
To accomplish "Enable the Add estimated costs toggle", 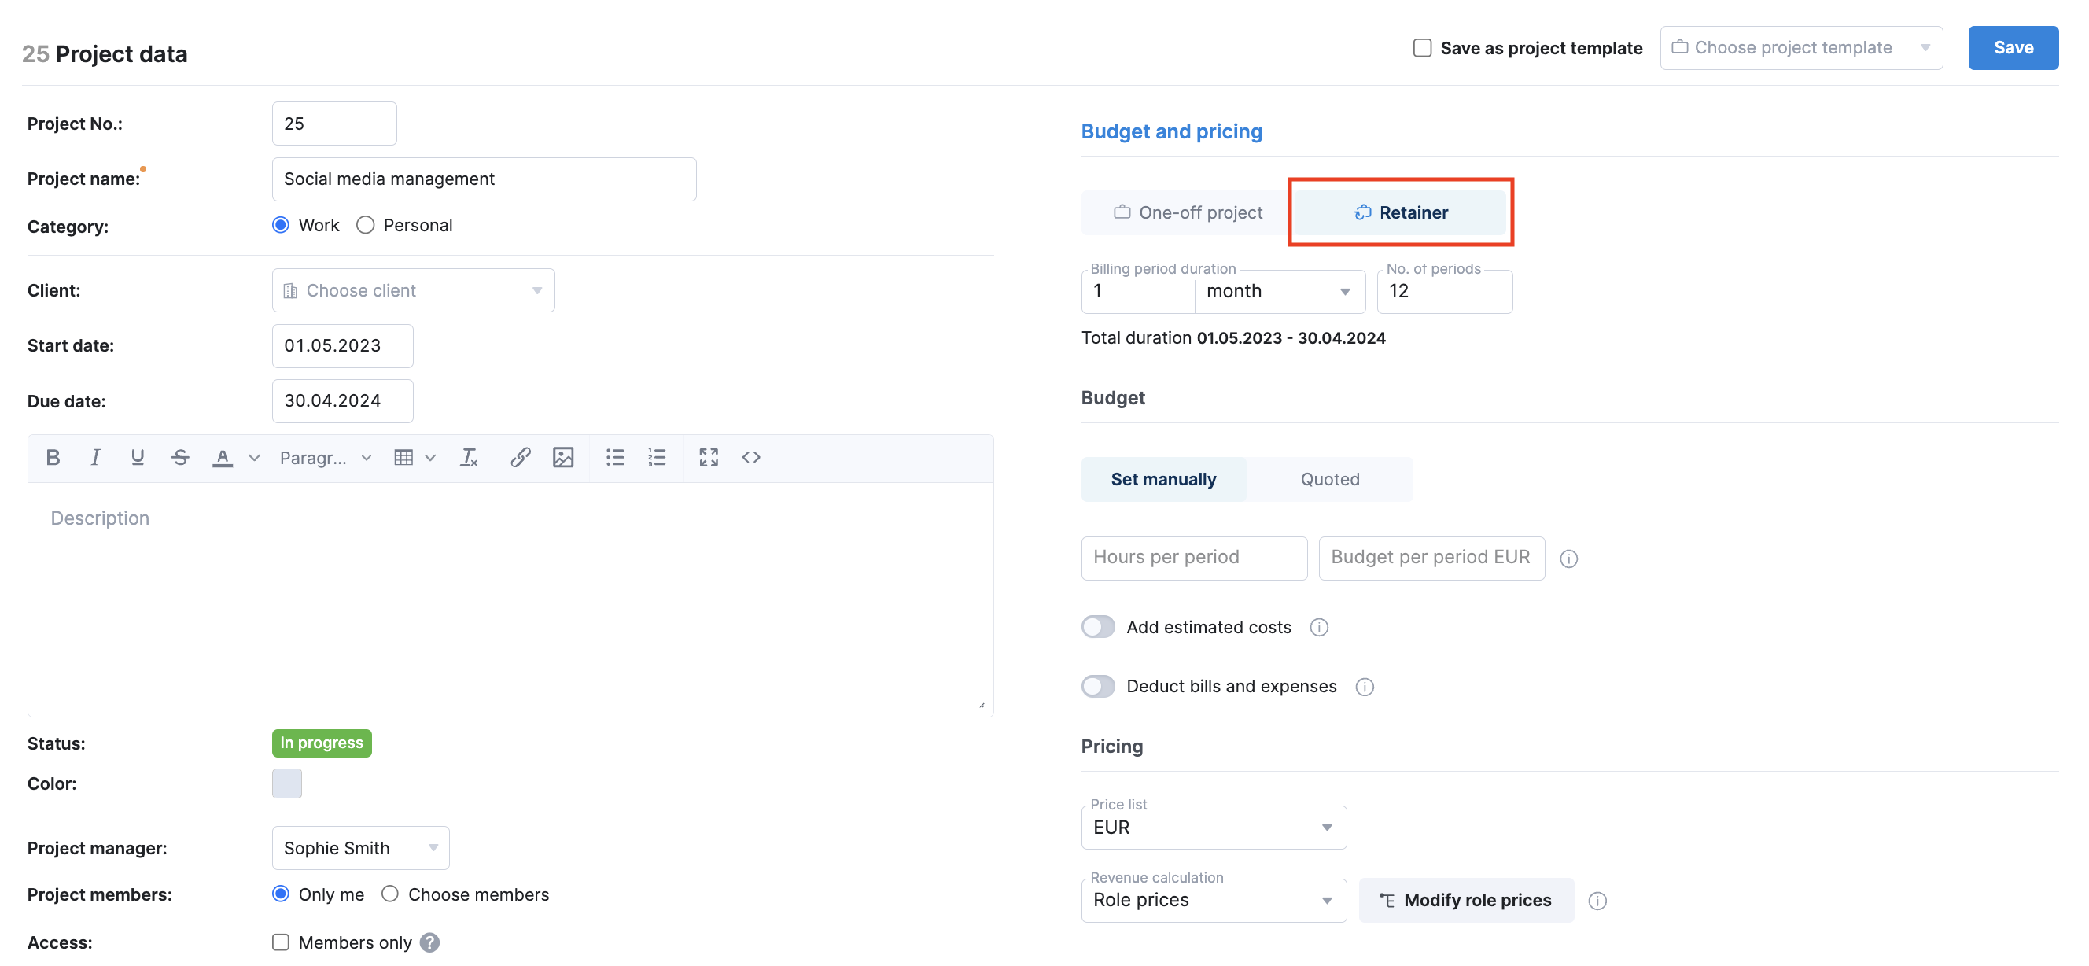I will click(1097, 626).
